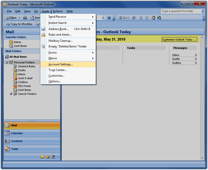Screen dimensions: 208x170
Task: Click the navigation pane splitter dots
Action: (32, 121)
